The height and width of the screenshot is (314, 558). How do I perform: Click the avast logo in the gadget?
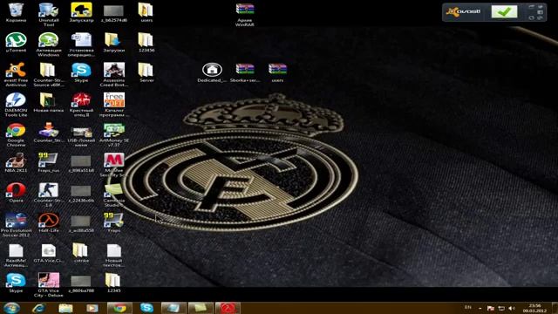[x=463, y=11]
